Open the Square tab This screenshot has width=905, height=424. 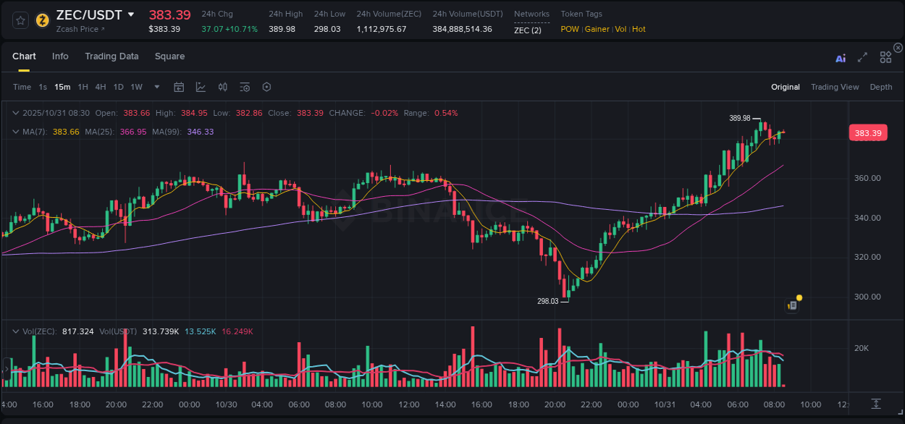[x=169, y=56]
